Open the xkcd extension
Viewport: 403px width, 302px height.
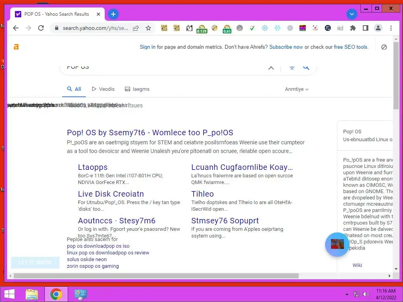click(340, 28)
